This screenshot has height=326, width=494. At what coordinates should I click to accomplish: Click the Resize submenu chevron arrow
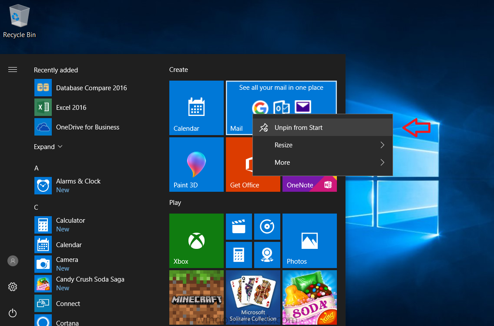tap(382, 145)
